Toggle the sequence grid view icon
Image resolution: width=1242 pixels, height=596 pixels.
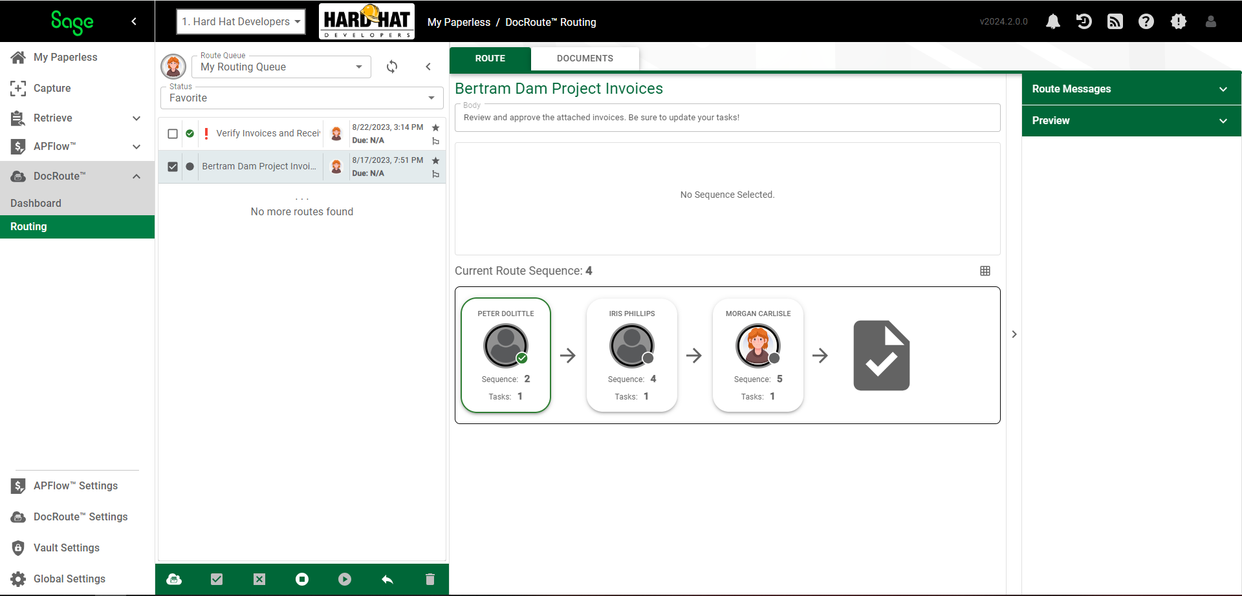[985, 271]
